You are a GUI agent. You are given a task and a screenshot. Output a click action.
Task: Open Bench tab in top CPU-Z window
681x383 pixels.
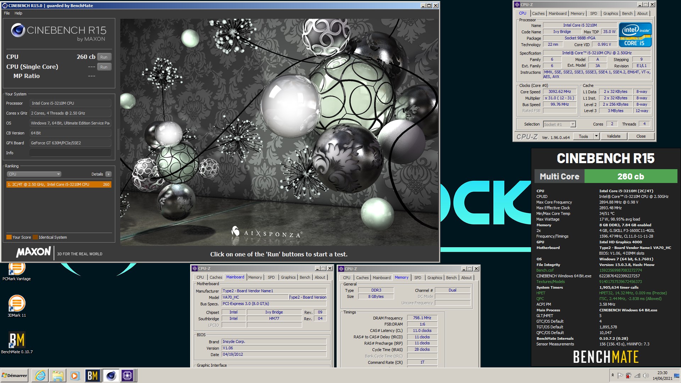coord(627,13)
